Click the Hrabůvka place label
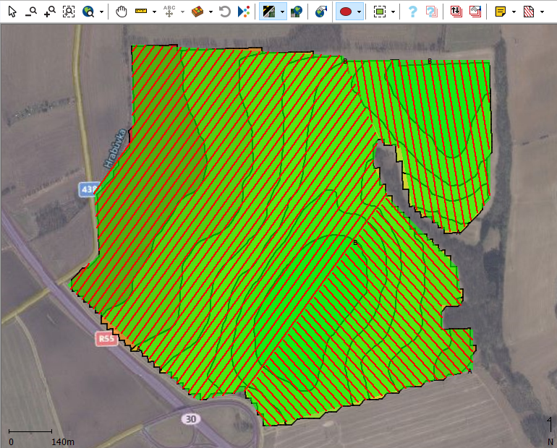 (115, 149)
